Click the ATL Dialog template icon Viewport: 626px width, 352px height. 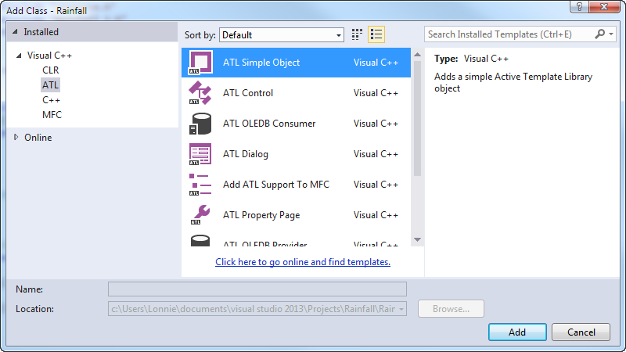[x=200, y=154]
